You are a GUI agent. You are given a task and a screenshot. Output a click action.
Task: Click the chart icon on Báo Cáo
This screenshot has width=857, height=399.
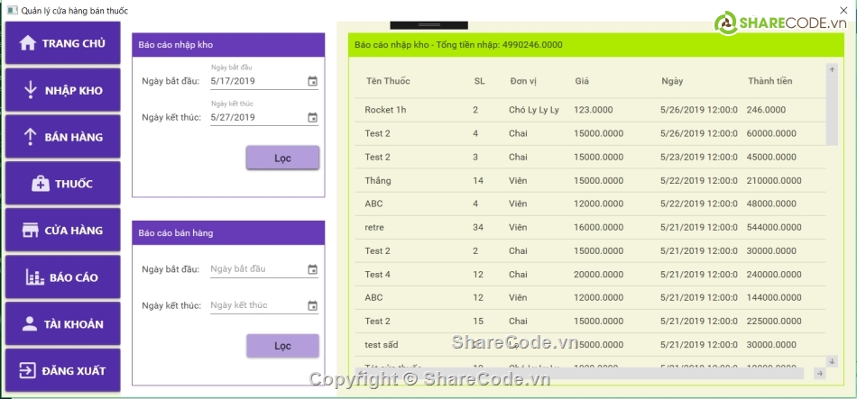click(x=35, y=277)
